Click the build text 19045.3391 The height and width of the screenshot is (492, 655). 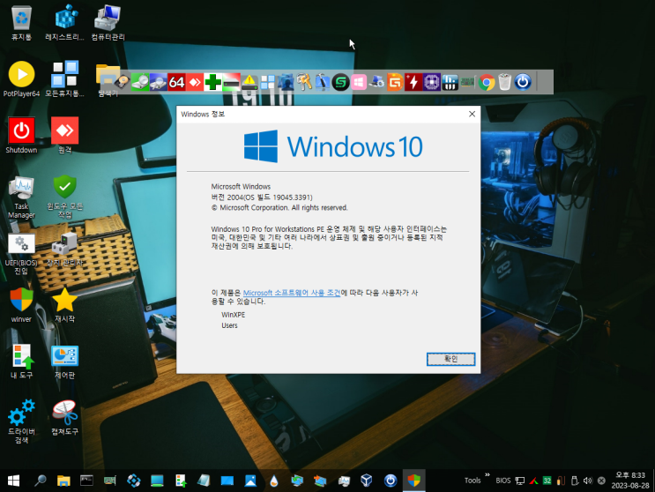tap(291, 198)
